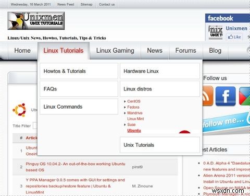Viewport: 250px width, 196px height.
Task: Click Contact us in top bar
Action: pos(107,4)
